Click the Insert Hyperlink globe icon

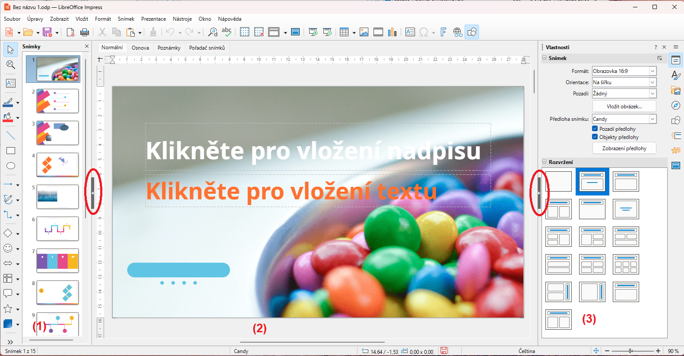coord(458,32)
